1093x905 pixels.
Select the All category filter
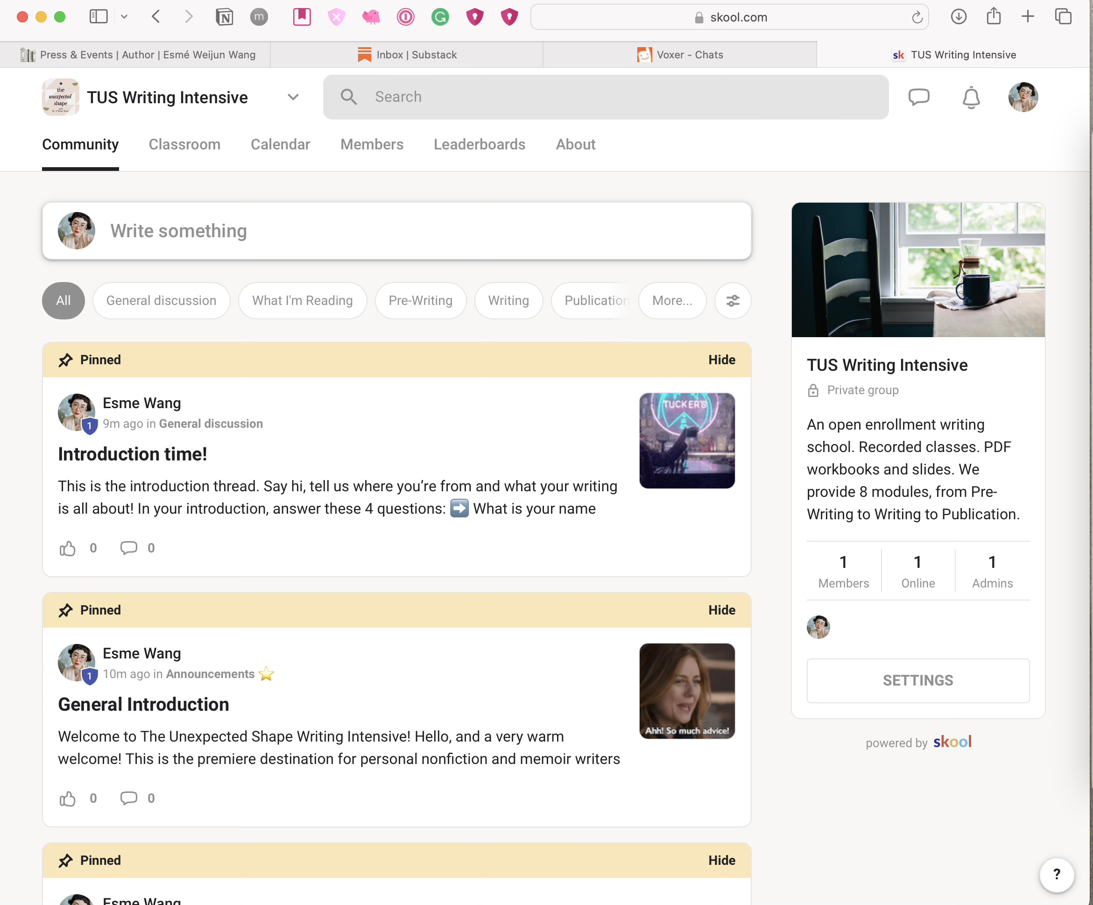pos(63,300)
